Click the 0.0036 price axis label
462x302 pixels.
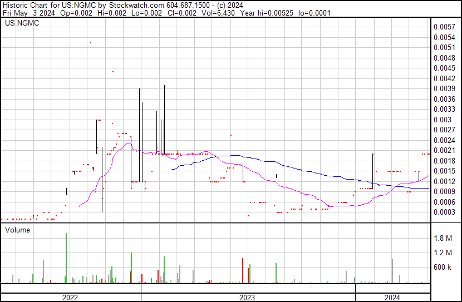point(444,99)
